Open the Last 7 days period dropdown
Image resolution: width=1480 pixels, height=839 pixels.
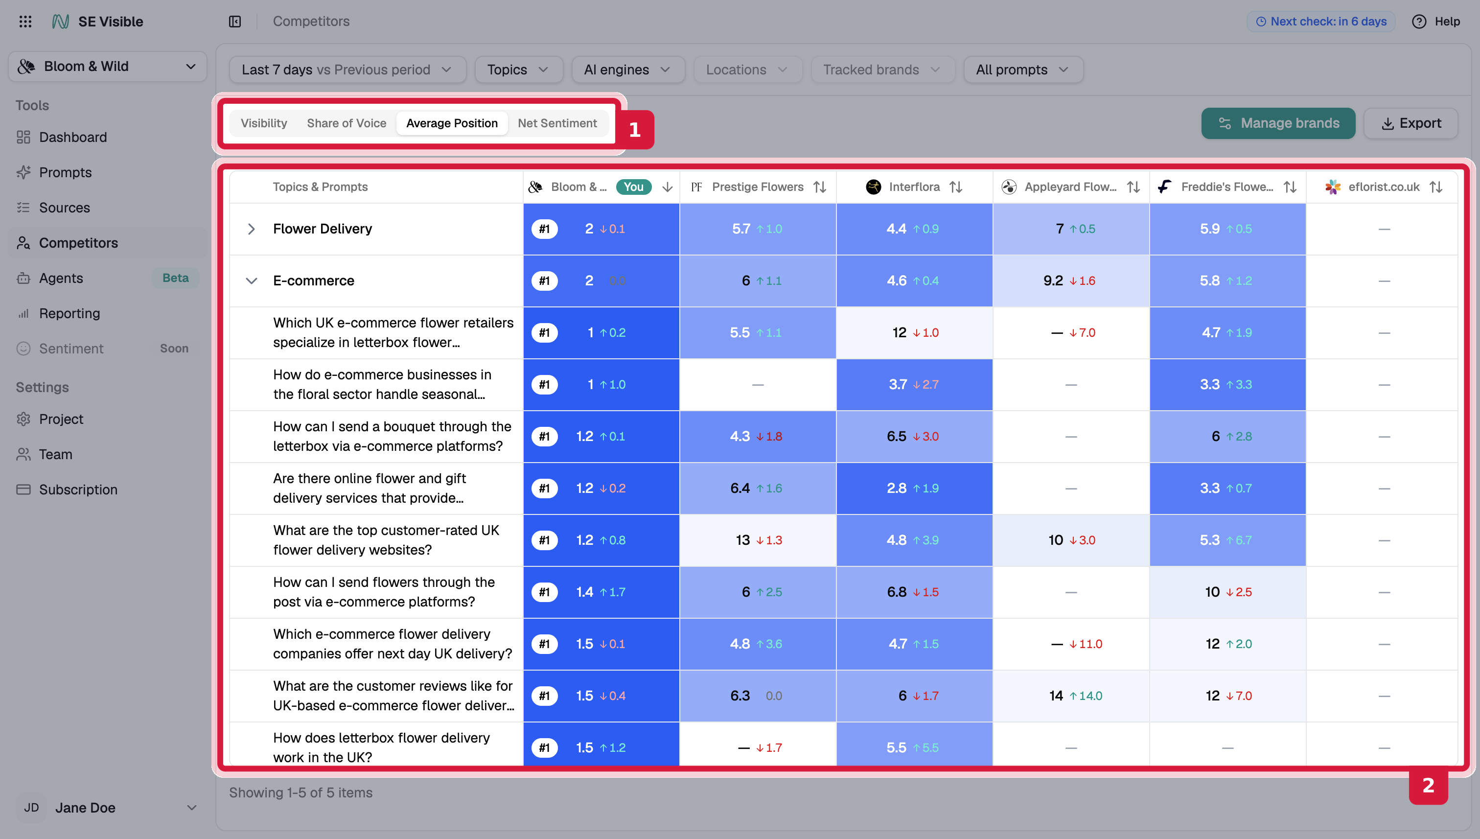[x=347, y=70]
